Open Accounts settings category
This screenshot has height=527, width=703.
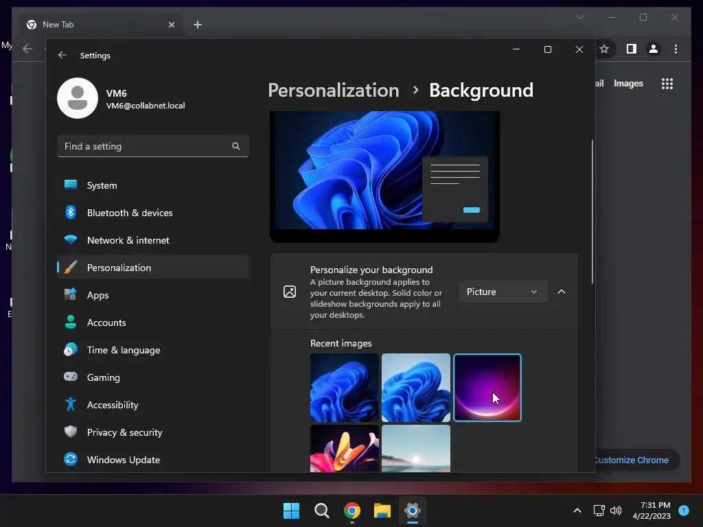point(153,323)
